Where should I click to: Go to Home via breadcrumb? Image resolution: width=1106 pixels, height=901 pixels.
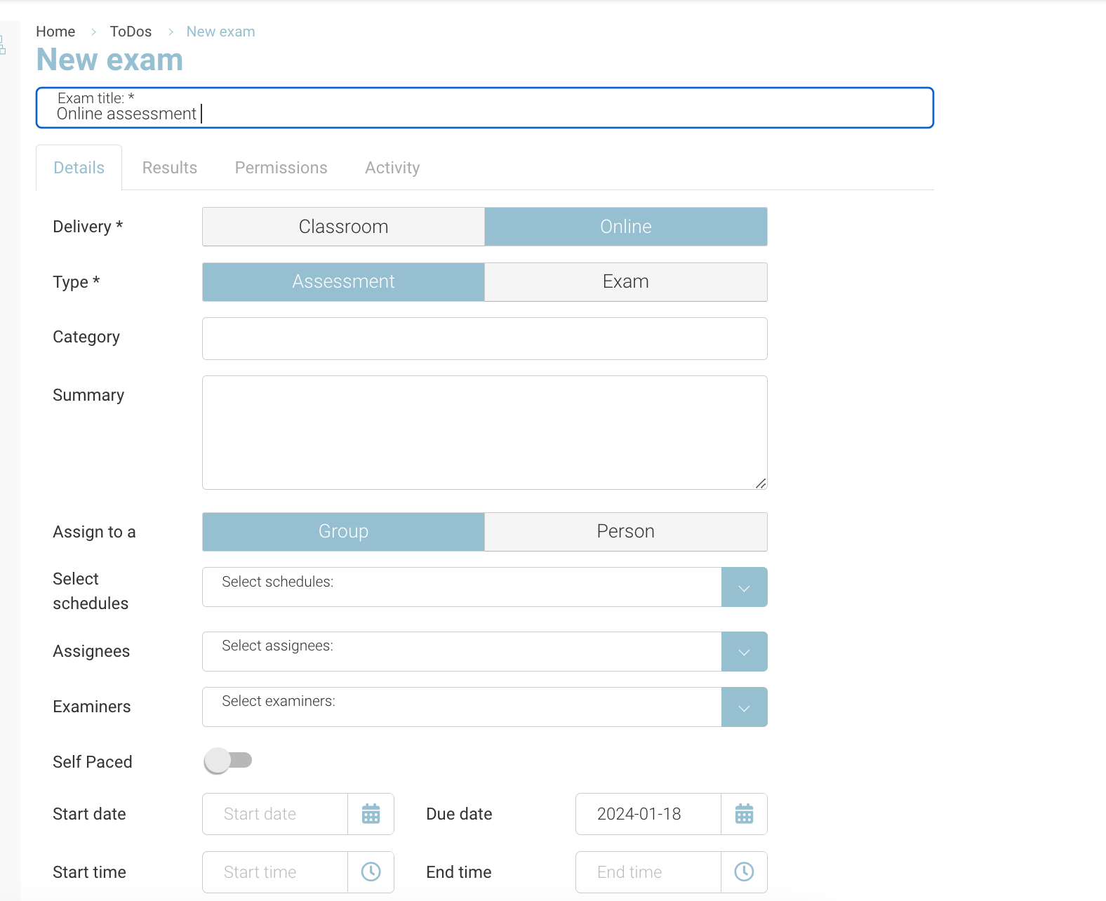[55, 32]
